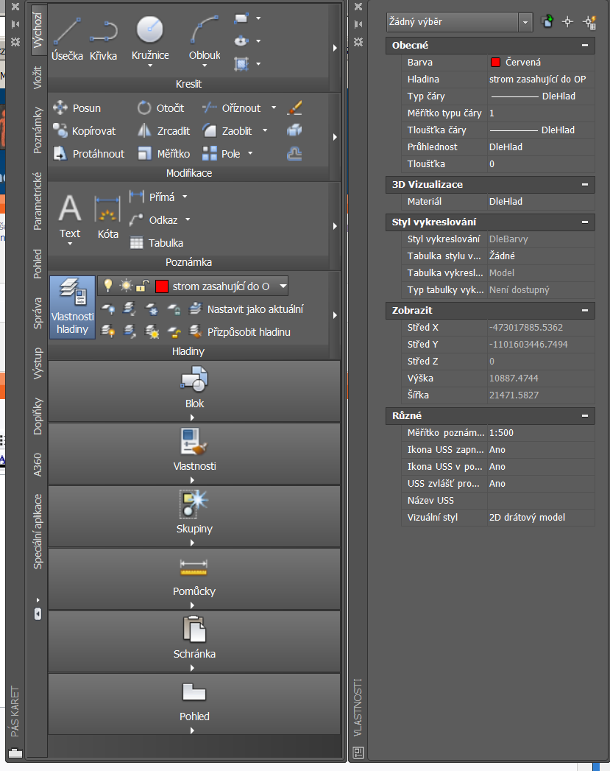
Task: Activate the Zrcadlit mirror tool
Action: coord(164,130)
